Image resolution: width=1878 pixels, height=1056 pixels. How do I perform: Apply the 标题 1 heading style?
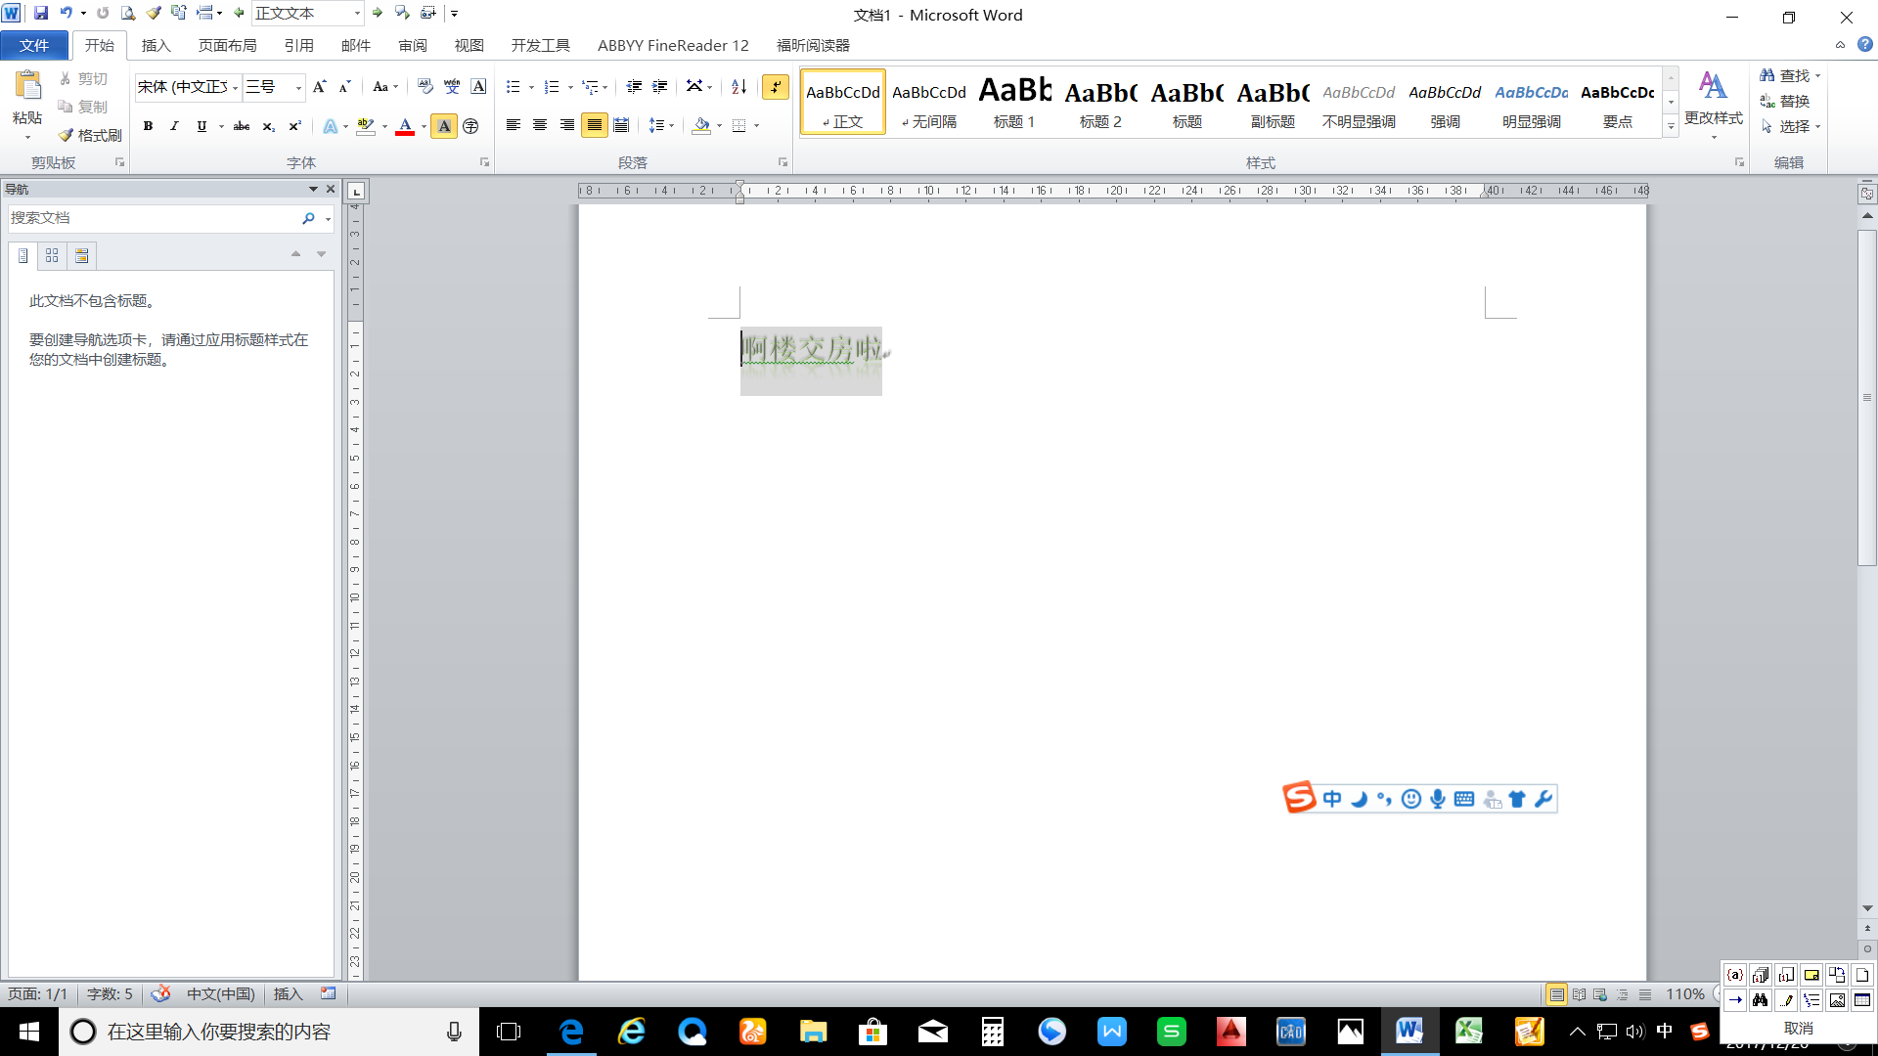(1014, 103)
